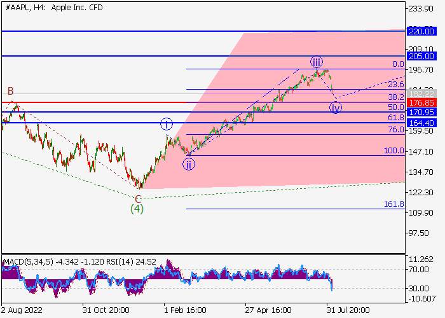
Task: Click the 109.90 price axis value
Action: [x=421, y=212]
